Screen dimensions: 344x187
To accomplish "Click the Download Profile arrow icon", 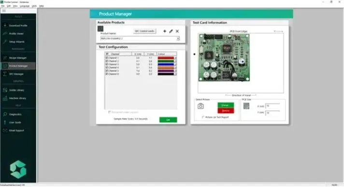I will pyautogui.click(x=5, y=26).
